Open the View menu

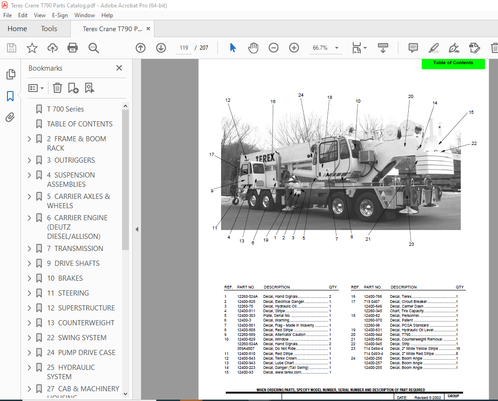40,15
